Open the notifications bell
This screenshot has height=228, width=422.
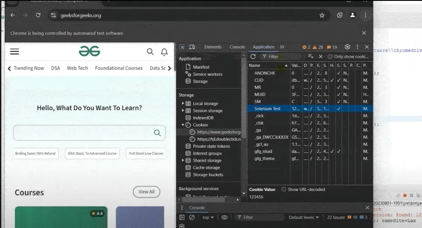164,52
